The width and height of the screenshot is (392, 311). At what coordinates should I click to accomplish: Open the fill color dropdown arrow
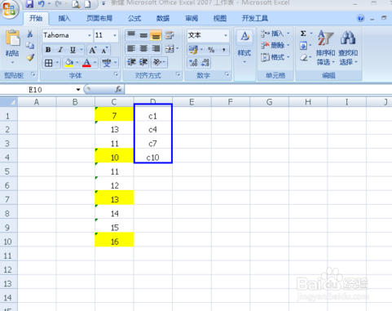point(77,63)
